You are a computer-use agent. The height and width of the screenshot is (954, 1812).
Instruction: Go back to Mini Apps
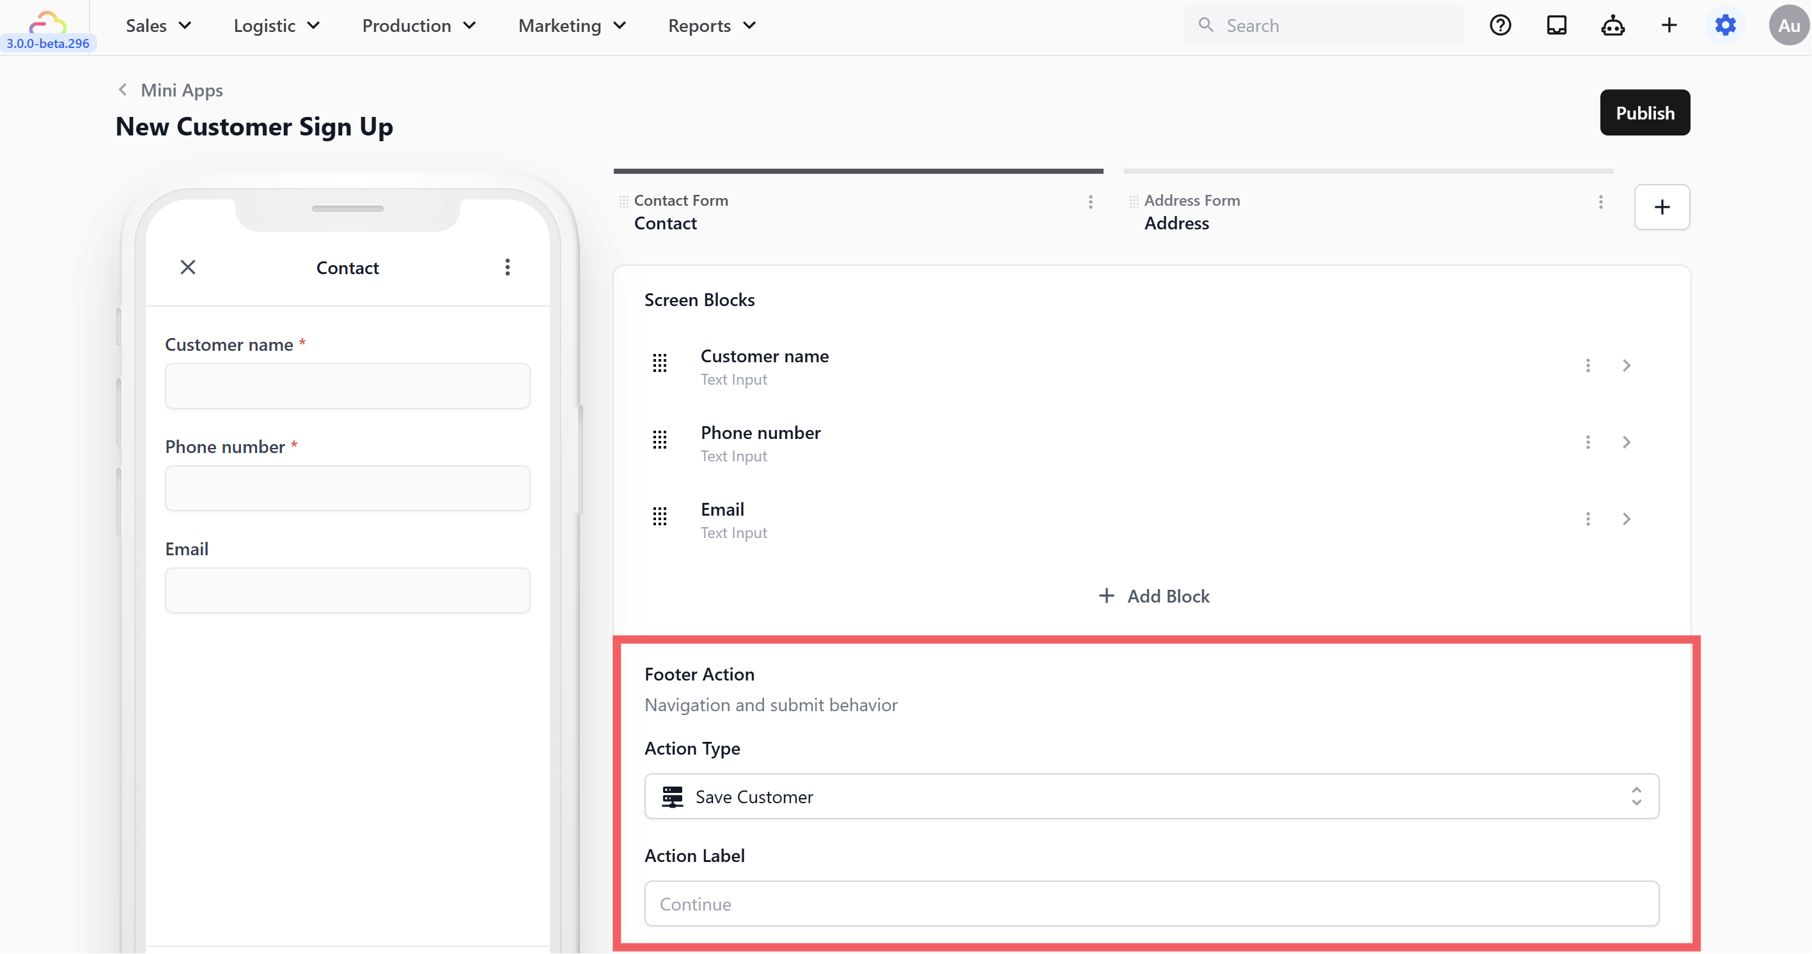pyautogui.click(x=169, y=90)
